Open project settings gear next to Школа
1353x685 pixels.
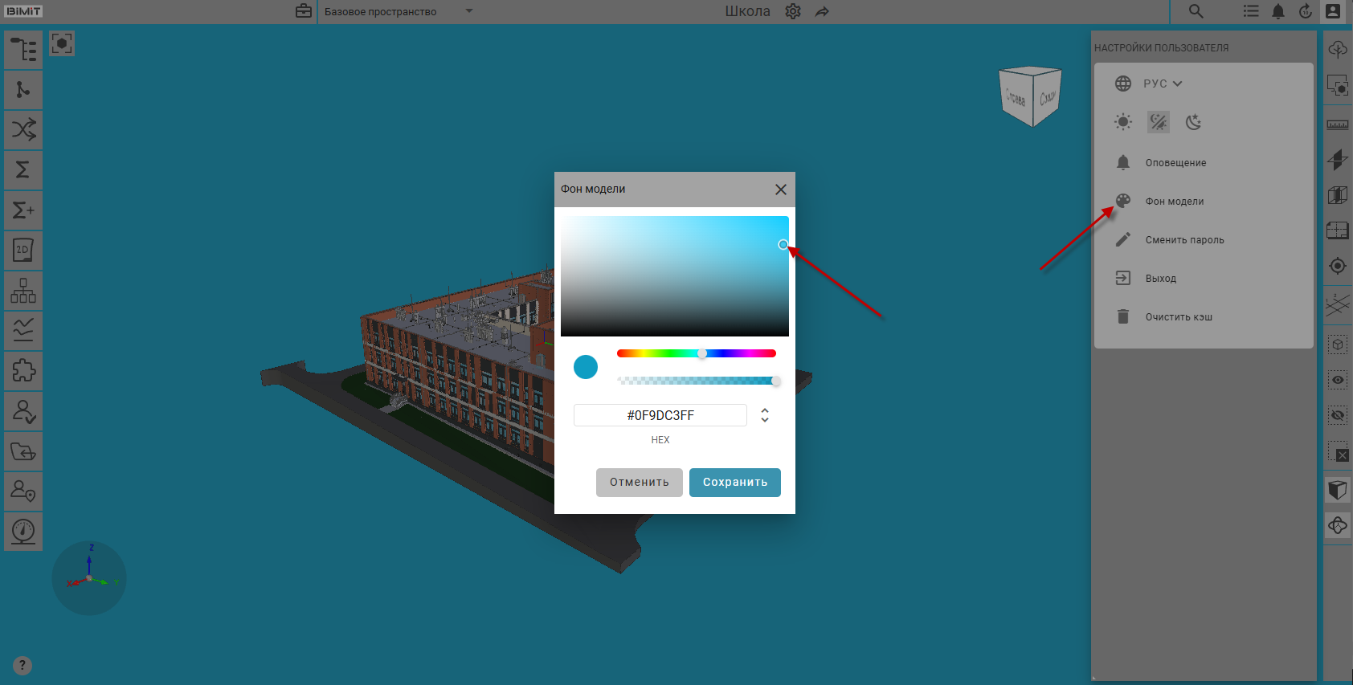point(793,11)
